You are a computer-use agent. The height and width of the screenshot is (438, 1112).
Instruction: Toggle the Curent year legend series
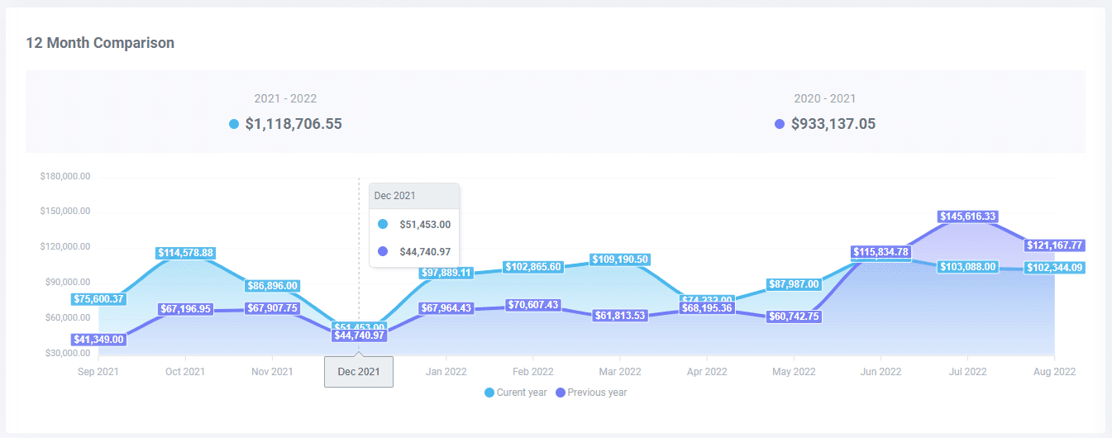click(516, 393)
